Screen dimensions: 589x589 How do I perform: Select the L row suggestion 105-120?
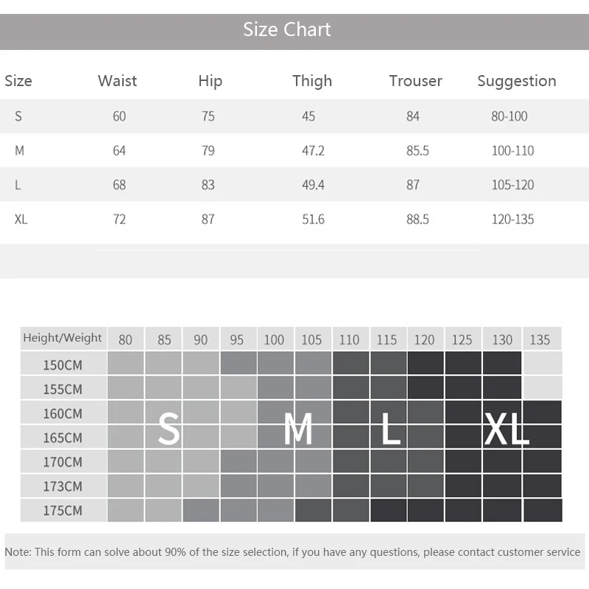point(512,185)
